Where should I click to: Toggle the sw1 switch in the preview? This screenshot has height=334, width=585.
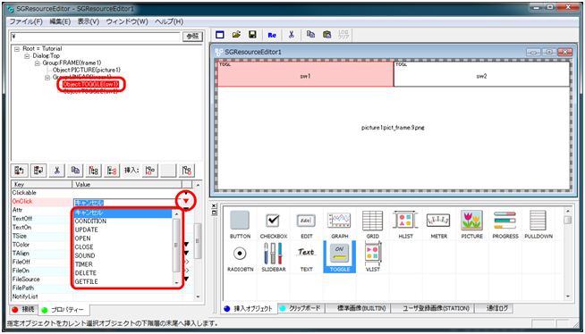[x=305, y=74]
